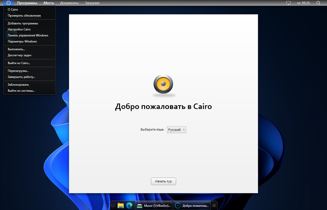Screen dimensions: 327x210
Task: Click the Cairo logo in welcome window
Action: click(163, 84)
